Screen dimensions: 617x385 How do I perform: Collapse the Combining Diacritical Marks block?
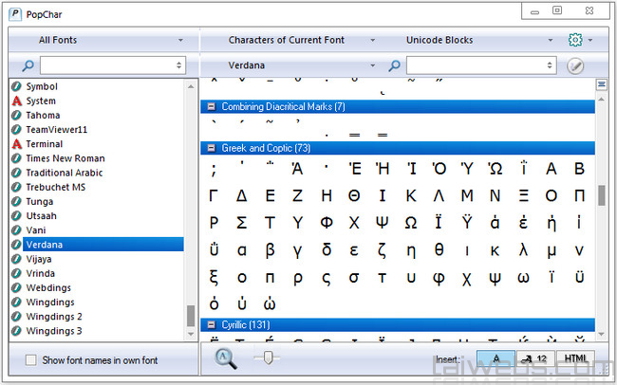[x=211, y=106]
